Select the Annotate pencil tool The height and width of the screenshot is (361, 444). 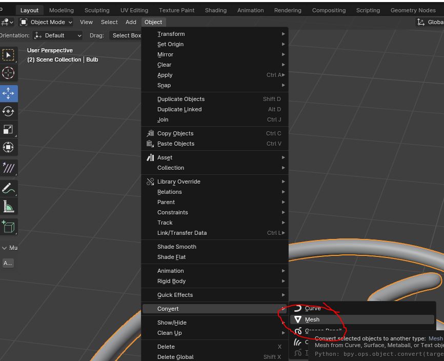tap(8, 188)
